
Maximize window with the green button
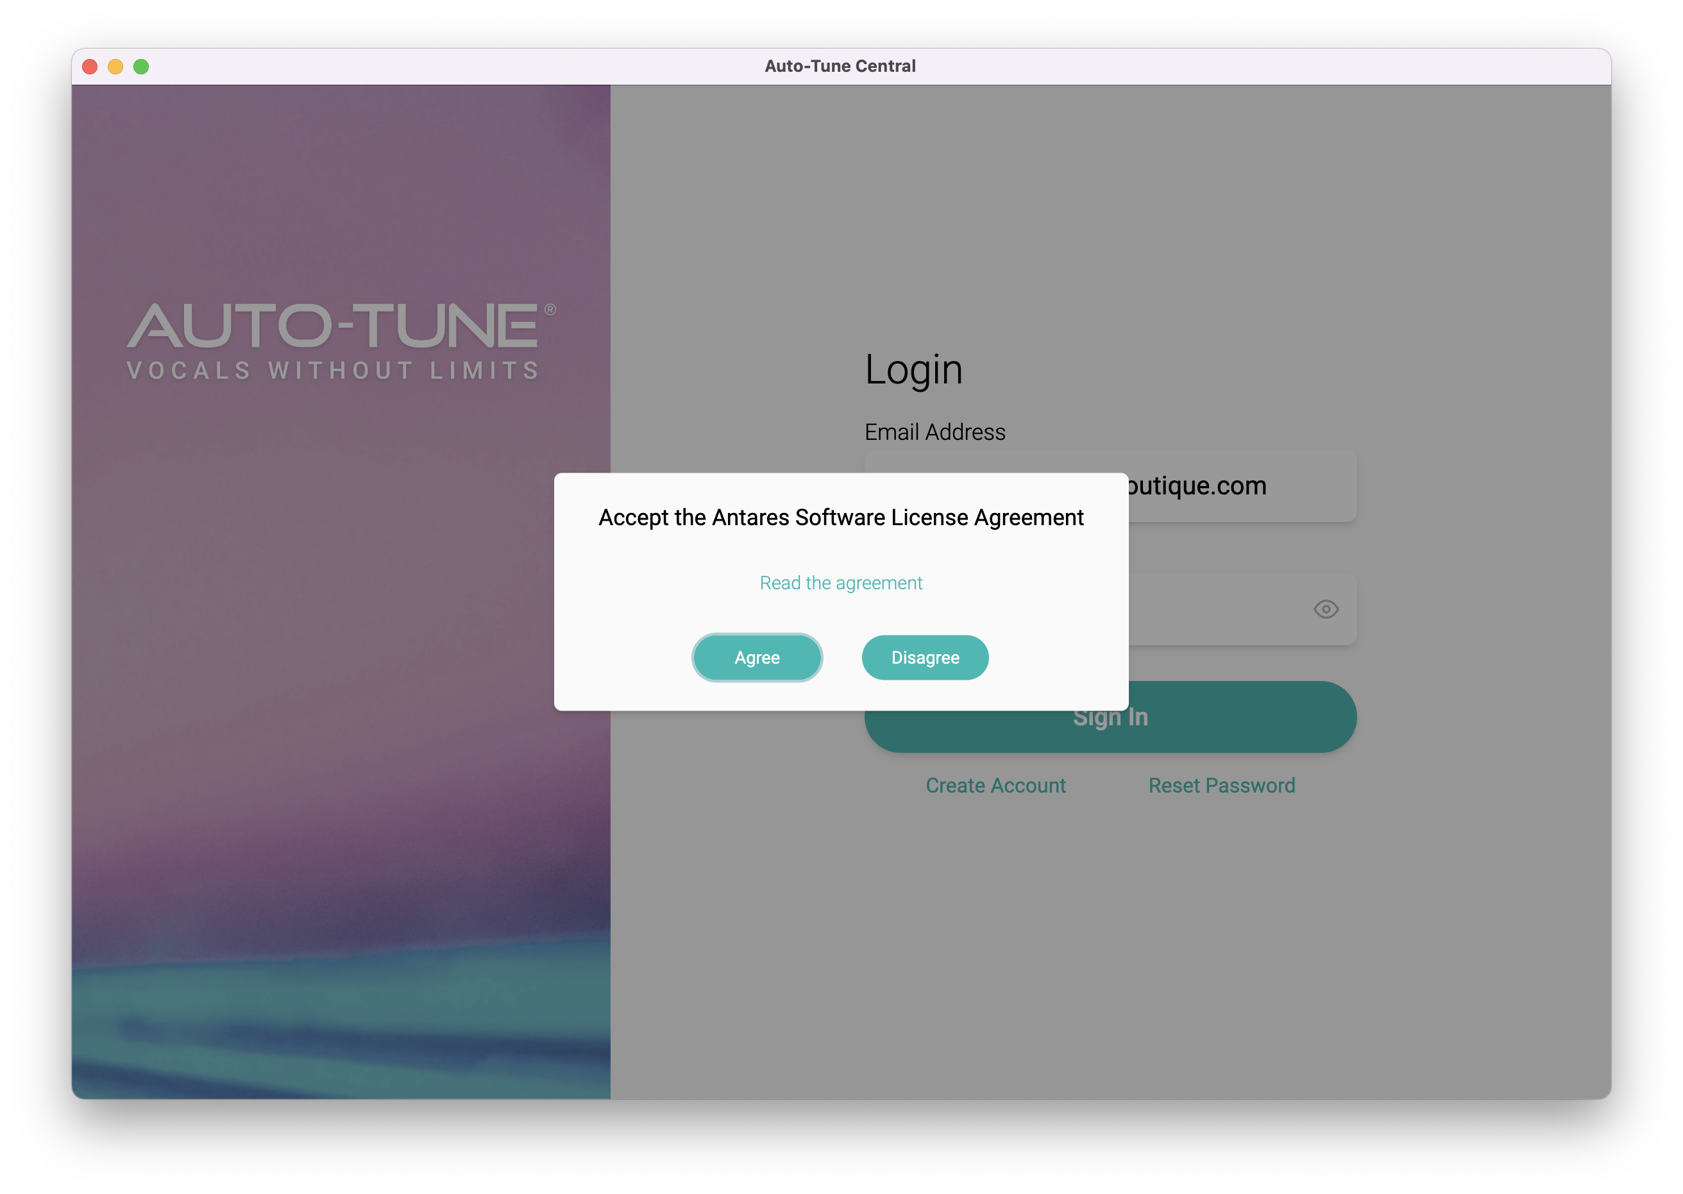(x=141, y=67)
